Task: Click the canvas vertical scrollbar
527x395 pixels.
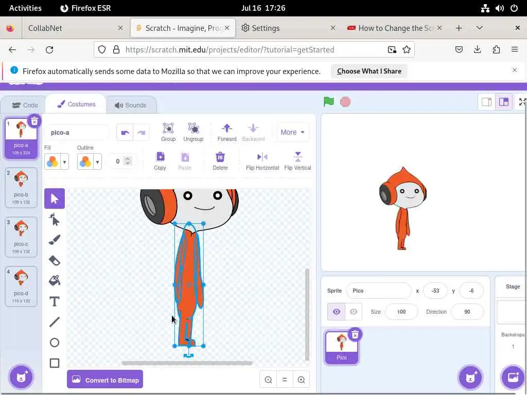Action: point(307,315)
